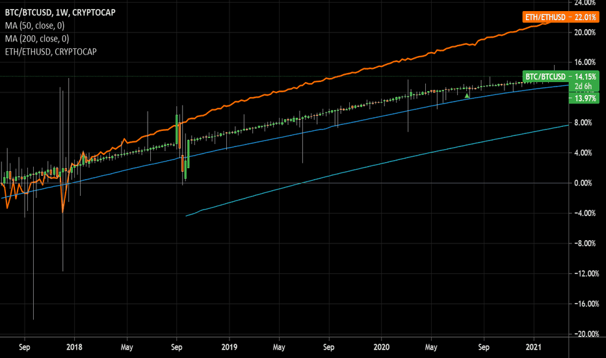Click the May label after 2019
606x358 pixels.
(x=279, y=347)
